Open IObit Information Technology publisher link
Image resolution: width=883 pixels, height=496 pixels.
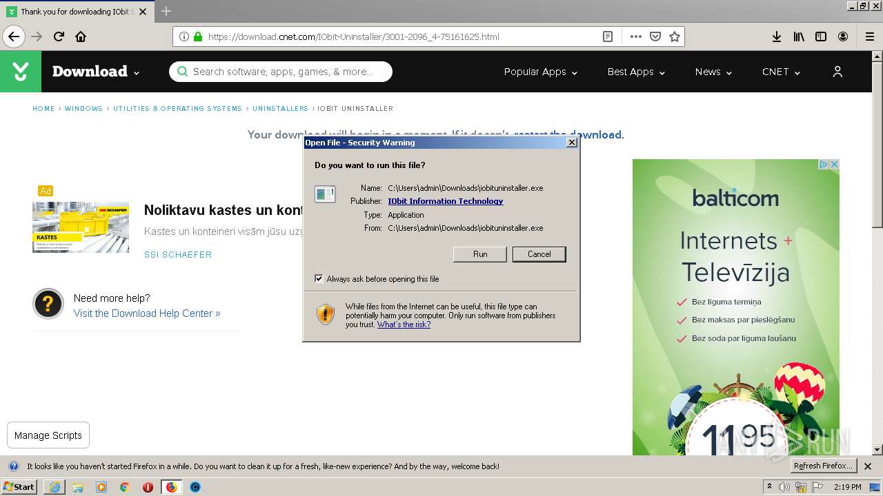coord(446,201)
